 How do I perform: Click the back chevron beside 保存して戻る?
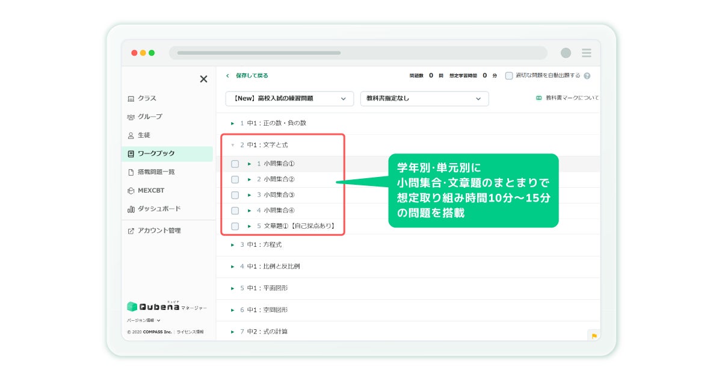(227, 76)
